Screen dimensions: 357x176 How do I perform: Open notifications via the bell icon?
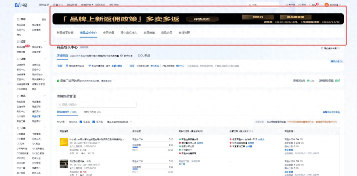[x=310, y=5]
